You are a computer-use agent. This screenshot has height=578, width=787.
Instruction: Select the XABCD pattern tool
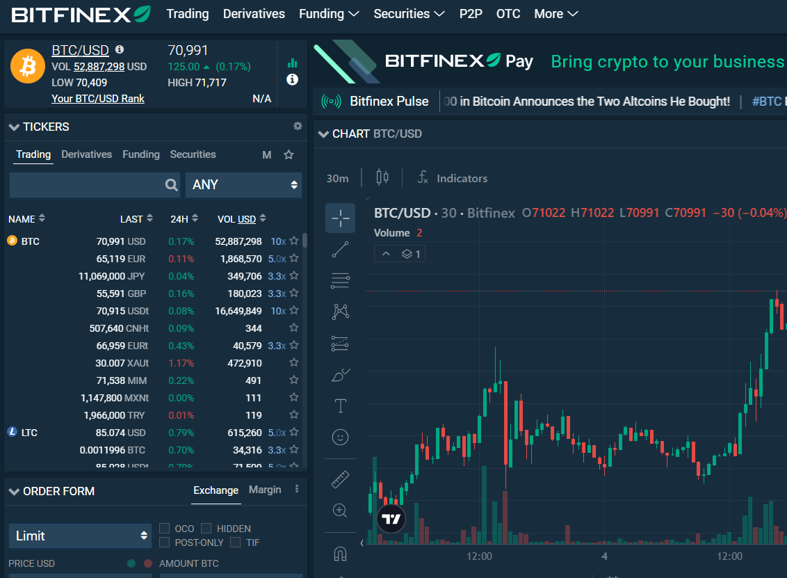click(340, 312)
